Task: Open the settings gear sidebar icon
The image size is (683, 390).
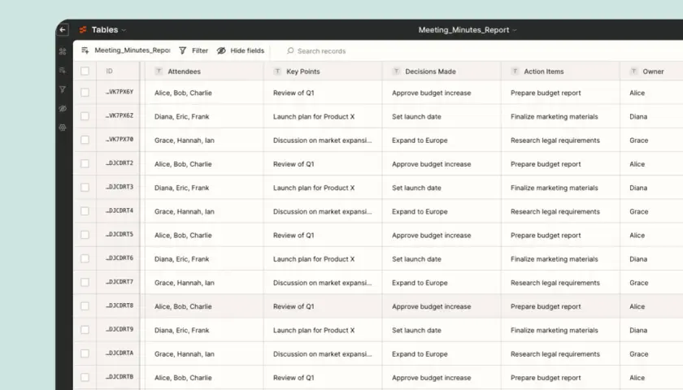Action: pyautogui.click(x=63, y=128)
